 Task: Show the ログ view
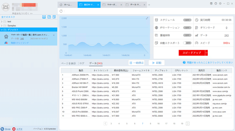point(82,63)
